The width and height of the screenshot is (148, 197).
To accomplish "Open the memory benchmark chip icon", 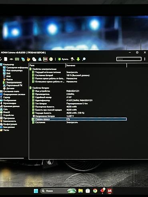I will 17,59.
